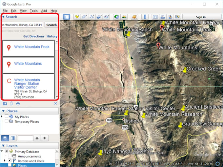Select the Add Polygon tool
Image resolution: width=223 pixels, height=167 pixels.
click(x=85, y=17)
